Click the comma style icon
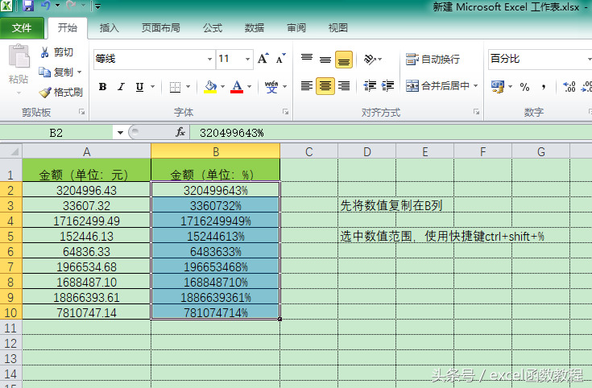 544,87
